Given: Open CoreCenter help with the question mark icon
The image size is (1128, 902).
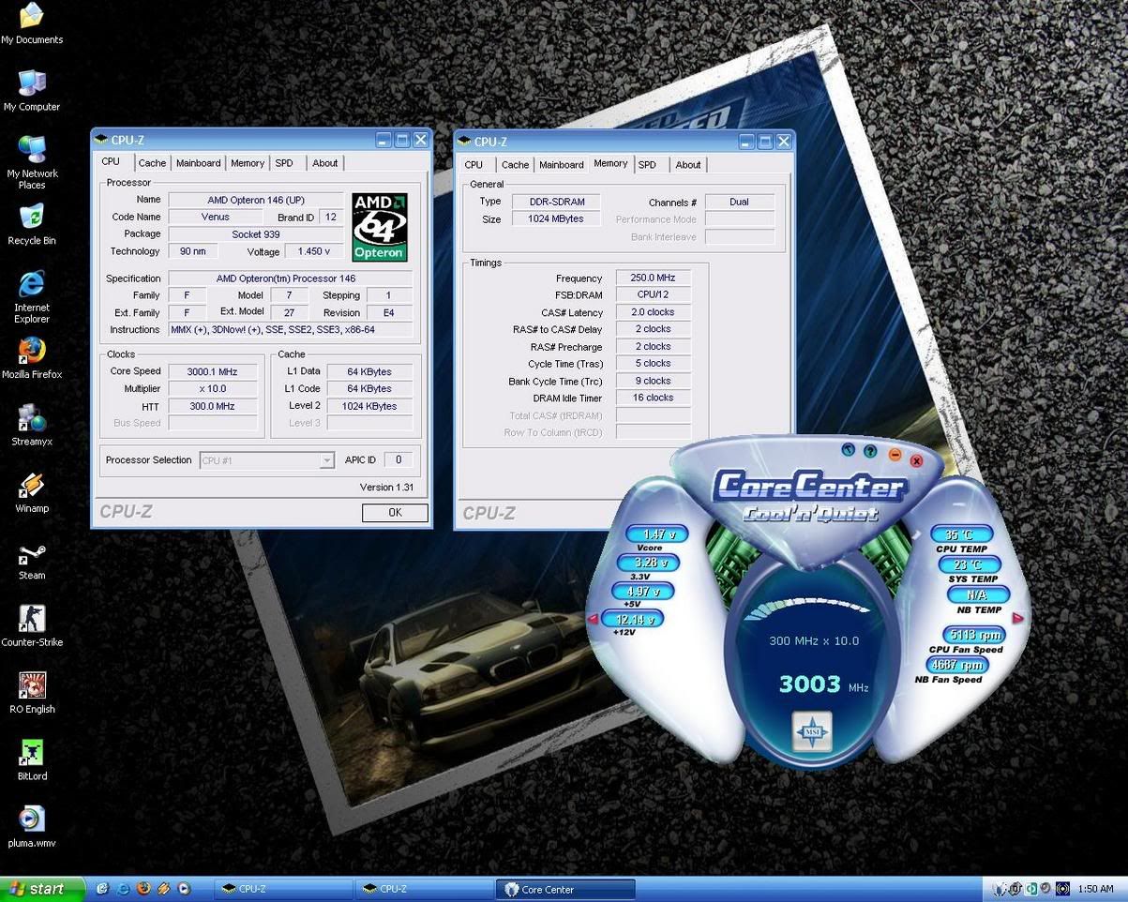Looking at the screenshot, I should 870,452.
